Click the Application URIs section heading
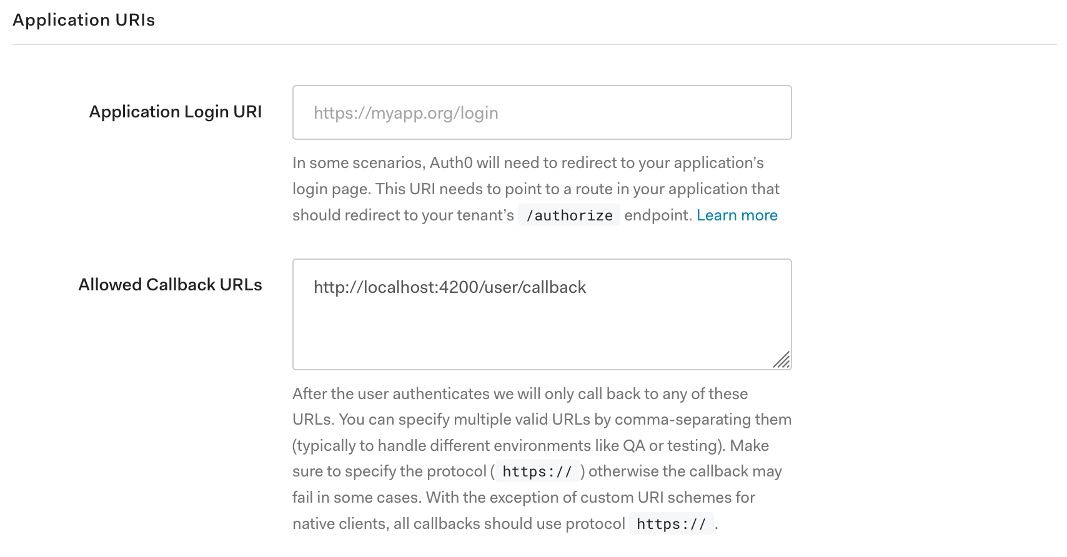The width and height of the screenshot is (1067, 557). click(84, 19)
